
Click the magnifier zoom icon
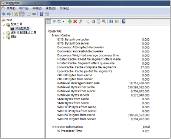tap(104, 21)
